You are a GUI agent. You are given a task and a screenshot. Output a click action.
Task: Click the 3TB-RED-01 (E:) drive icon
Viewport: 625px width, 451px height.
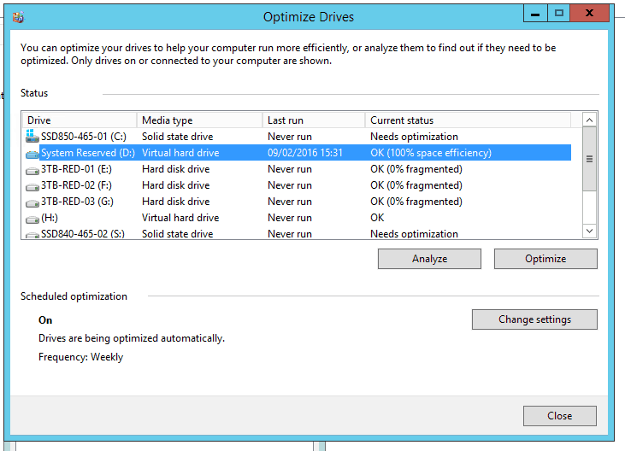pos(32,169)
